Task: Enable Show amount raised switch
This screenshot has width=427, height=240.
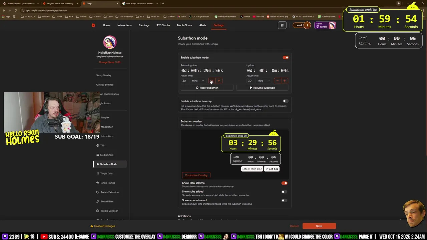Action: coord(284,200)
